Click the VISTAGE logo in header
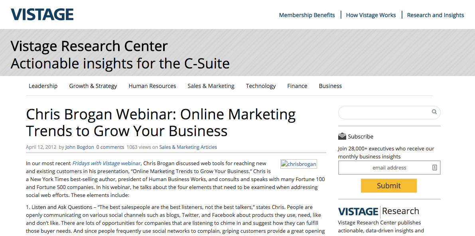The image size is (475, 236). coord(42,14)
